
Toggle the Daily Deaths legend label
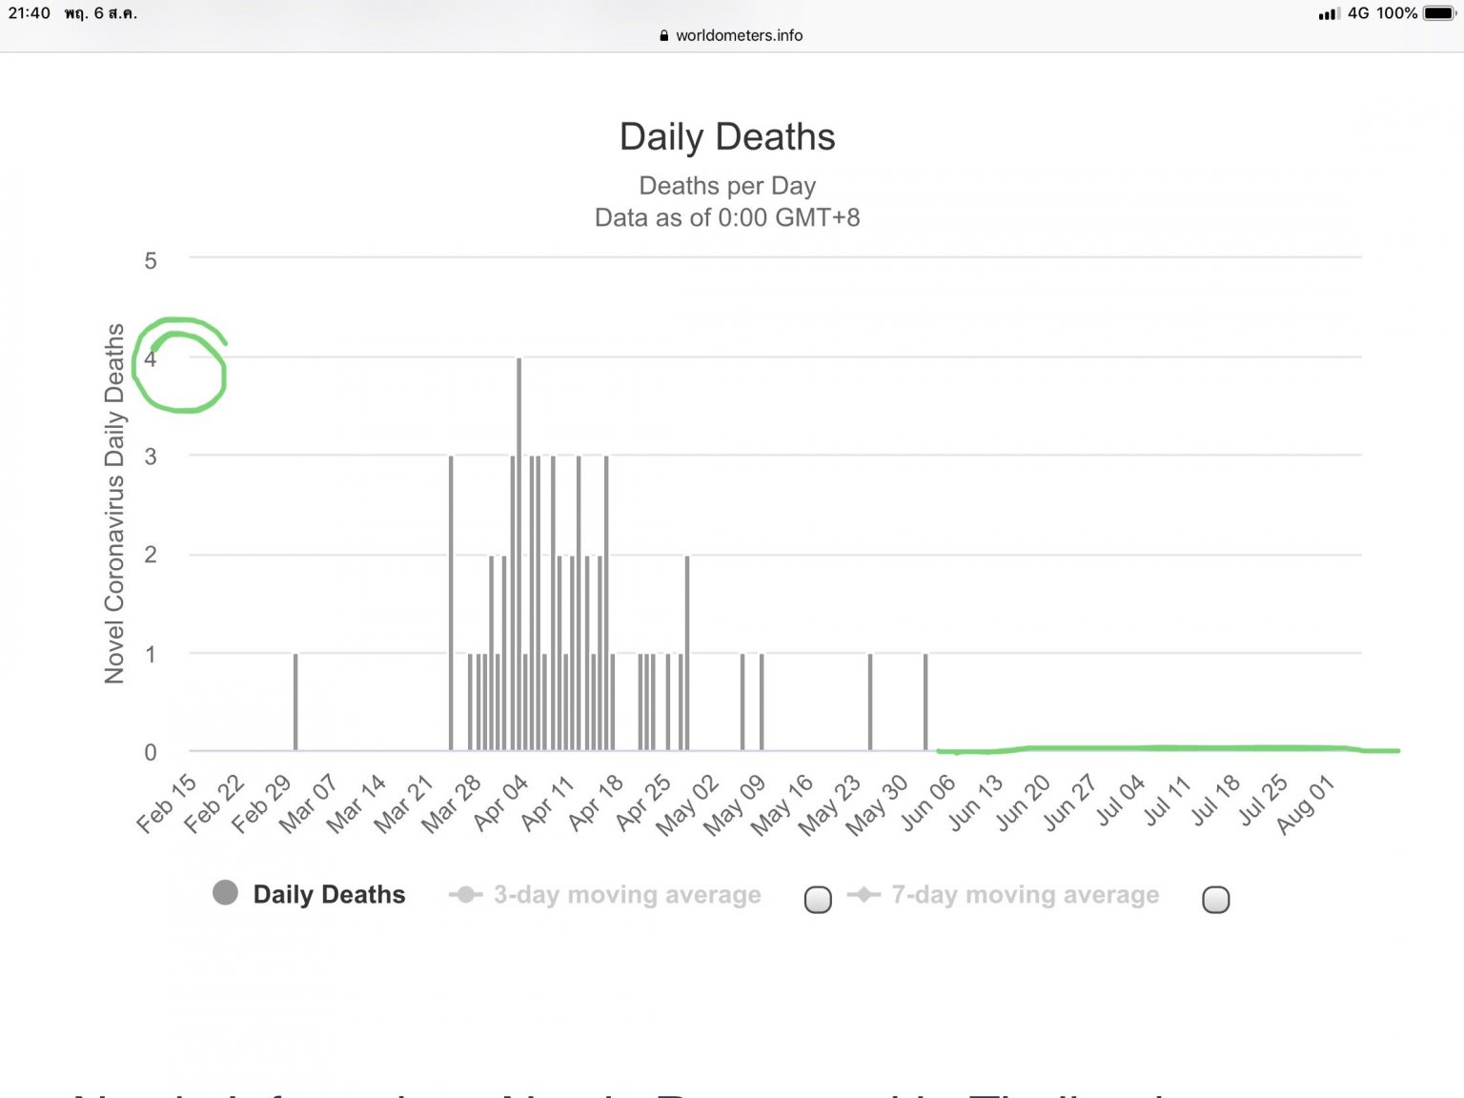[x=329, y=894]
